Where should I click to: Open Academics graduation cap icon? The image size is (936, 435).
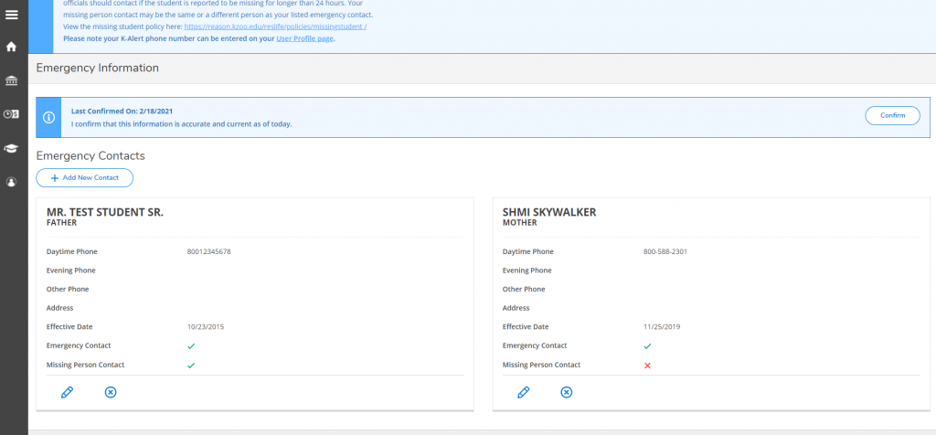coord(12,148)
